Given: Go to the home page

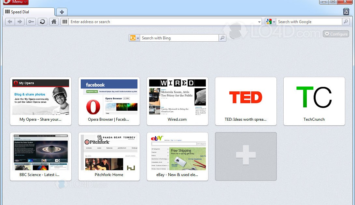Looking at the screenshot, I should click(x=54, y=22).
